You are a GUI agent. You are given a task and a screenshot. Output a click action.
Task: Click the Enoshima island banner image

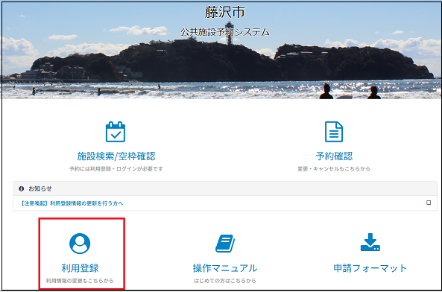221,51
